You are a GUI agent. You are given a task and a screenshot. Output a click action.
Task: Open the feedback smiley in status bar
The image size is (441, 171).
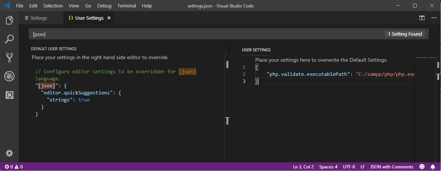(422, 167)
